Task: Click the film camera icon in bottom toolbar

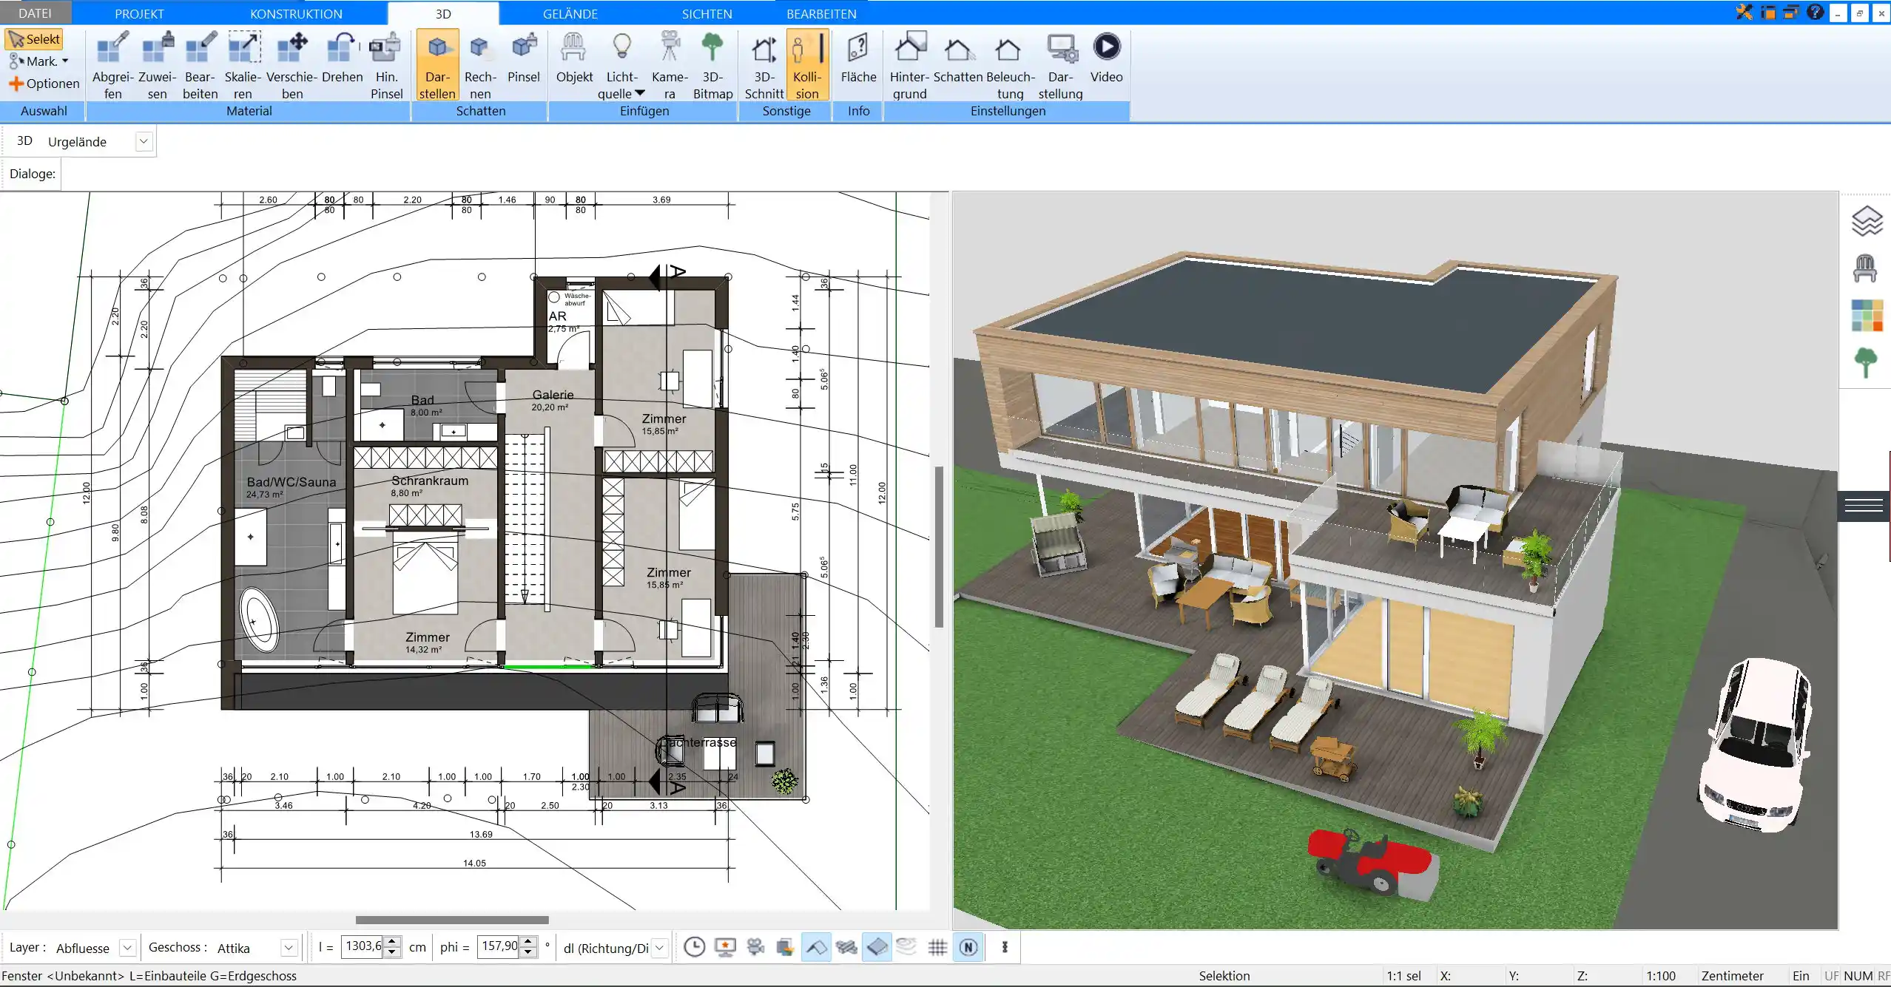Action: pyautogui.click(x=755, y=947)
